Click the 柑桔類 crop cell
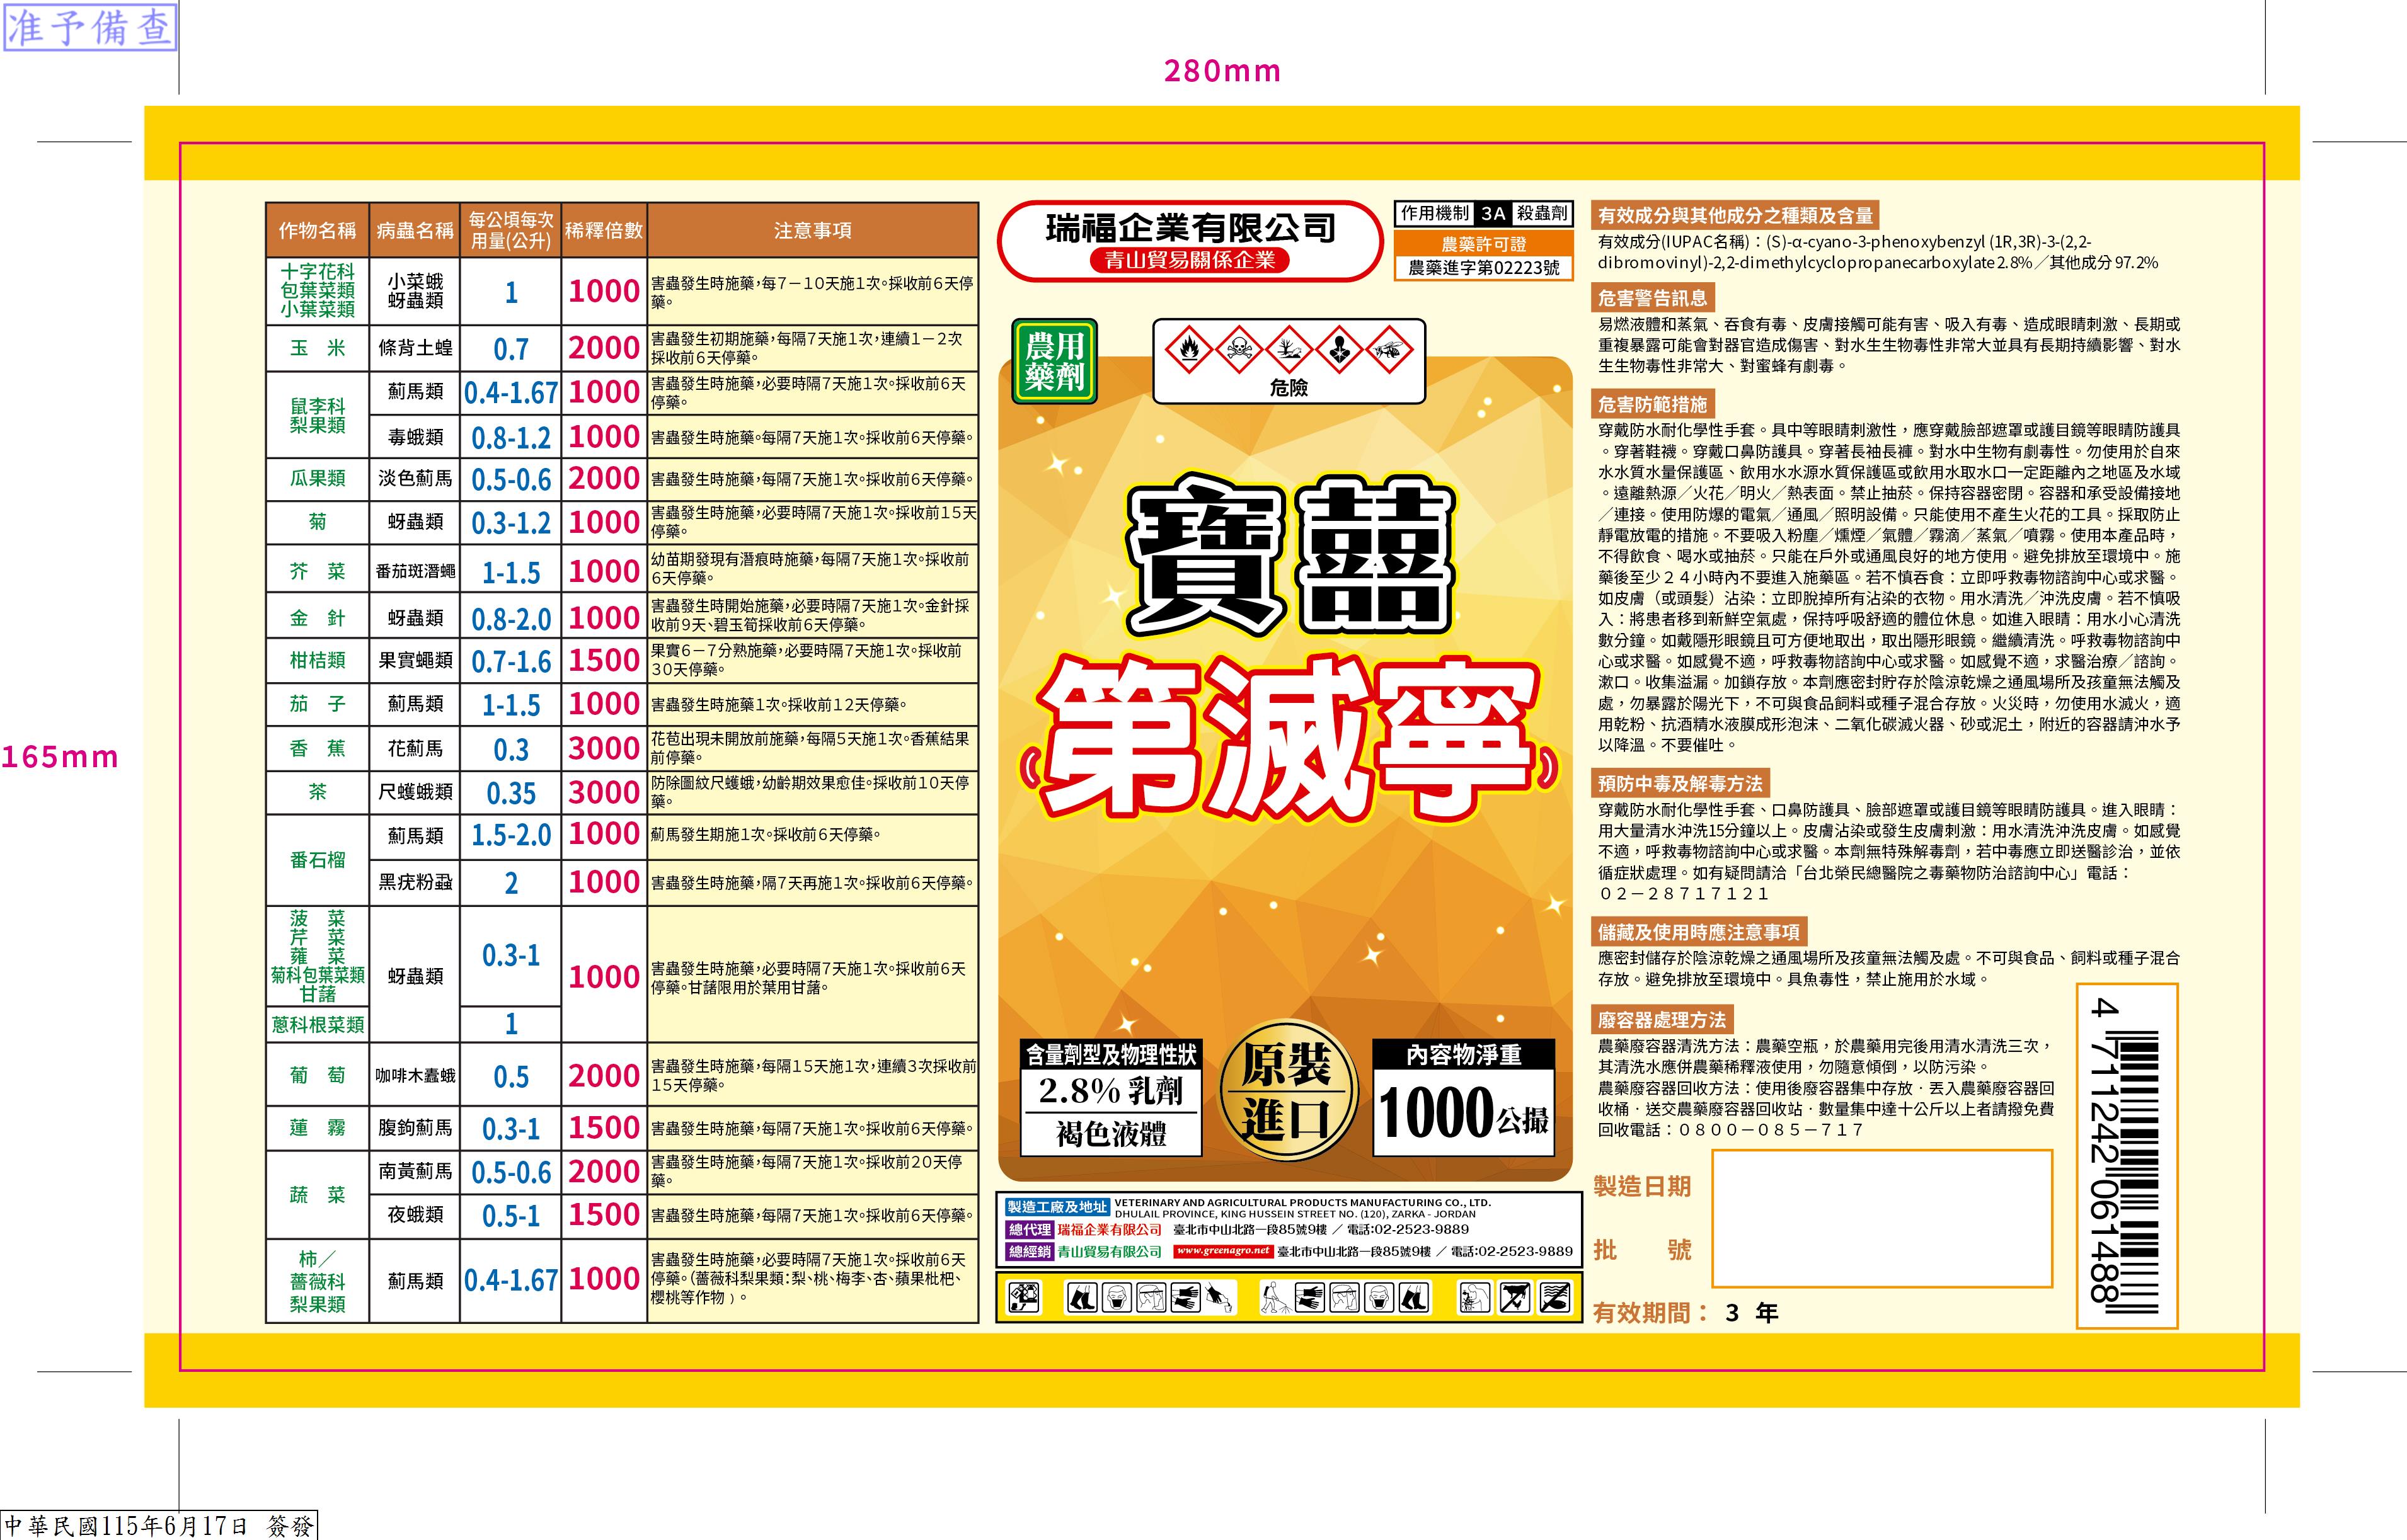2407x1540 pixels. coord(317,661)
